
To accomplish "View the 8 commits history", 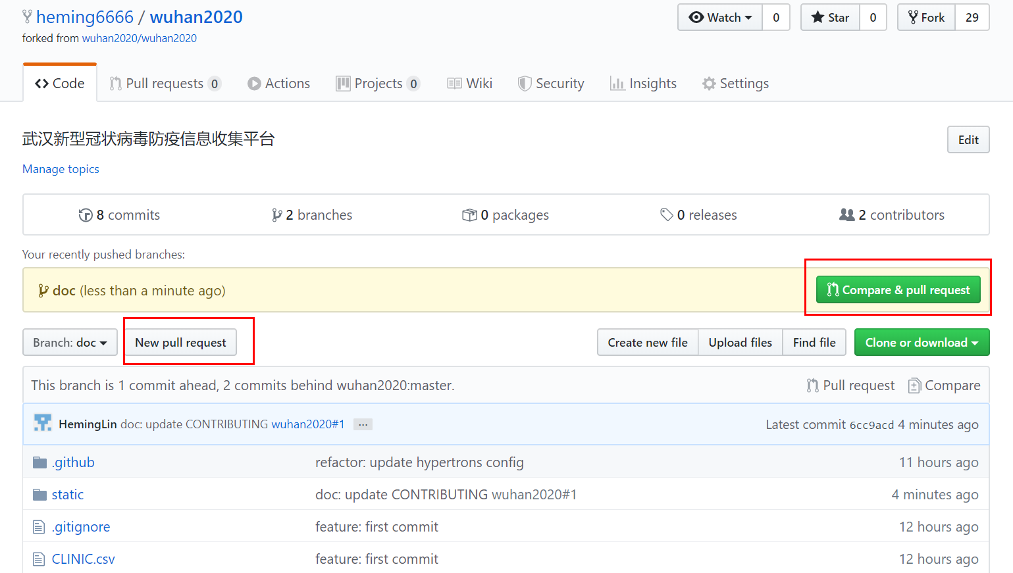I will [119, 215].
